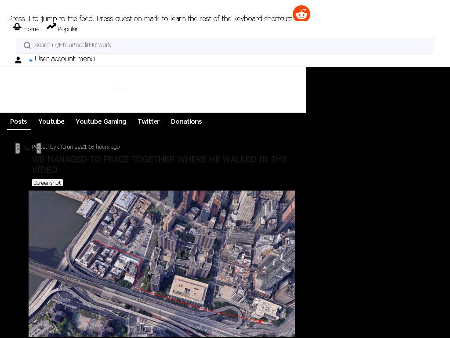
Task: Downvote the post with the right joy-con icon
Action: (39, 148)
